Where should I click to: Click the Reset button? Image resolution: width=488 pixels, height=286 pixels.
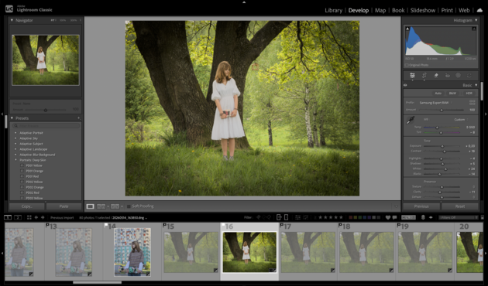(x=459, y=206)
